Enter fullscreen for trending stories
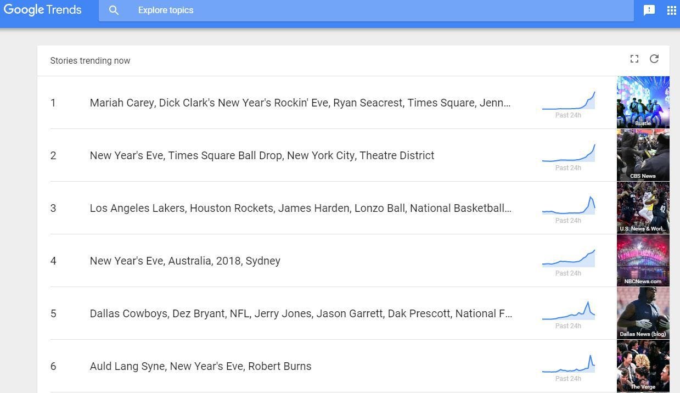Screen dimensions: 680x393 (634, 59)
